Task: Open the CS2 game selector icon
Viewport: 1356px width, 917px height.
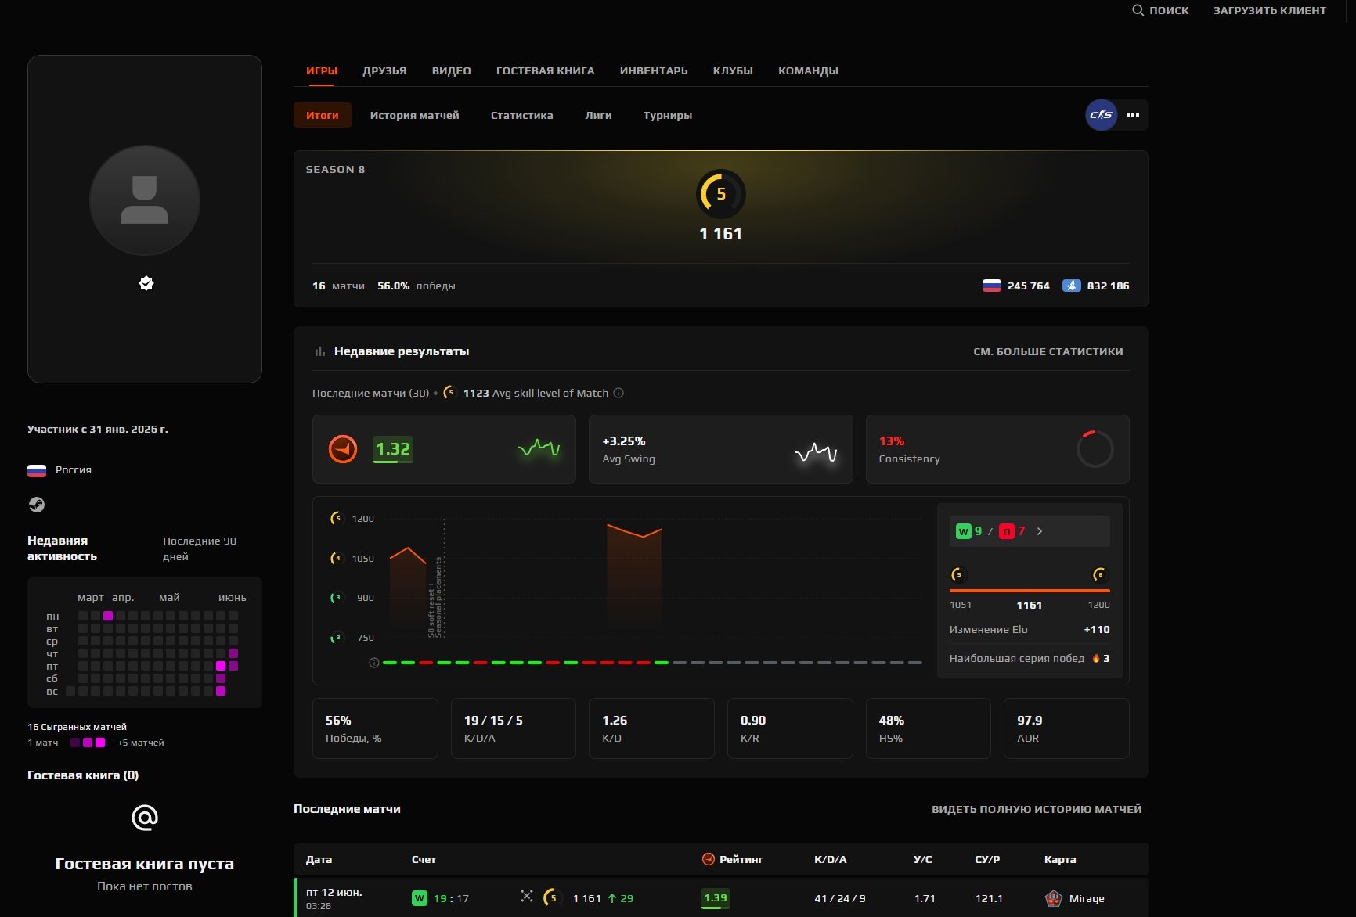Action: point(1102,115)
